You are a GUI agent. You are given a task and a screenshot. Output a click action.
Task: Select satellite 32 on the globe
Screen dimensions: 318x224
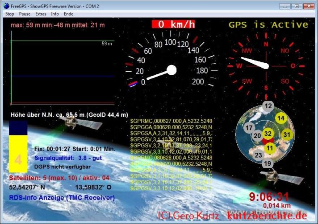point(268,134)
